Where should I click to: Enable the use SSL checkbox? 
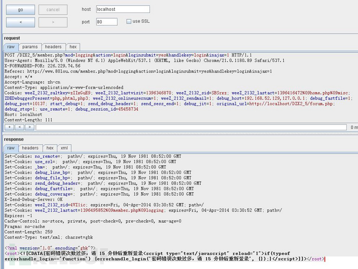click(129, 21)
